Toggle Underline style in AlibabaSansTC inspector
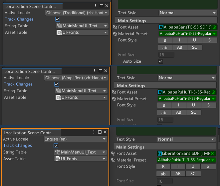The image size is (220, 186). tap(195, 40)
